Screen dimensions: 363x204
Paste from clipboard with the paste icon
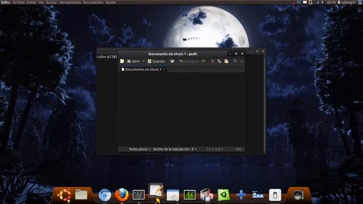click(x=226, y=61)
